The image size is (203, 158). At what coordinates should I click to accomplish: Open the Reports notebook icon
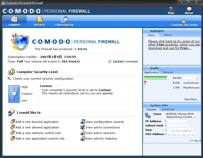(39, 19)
